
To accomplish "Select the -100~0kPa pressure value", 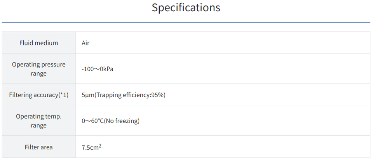I will coord(97,69).
